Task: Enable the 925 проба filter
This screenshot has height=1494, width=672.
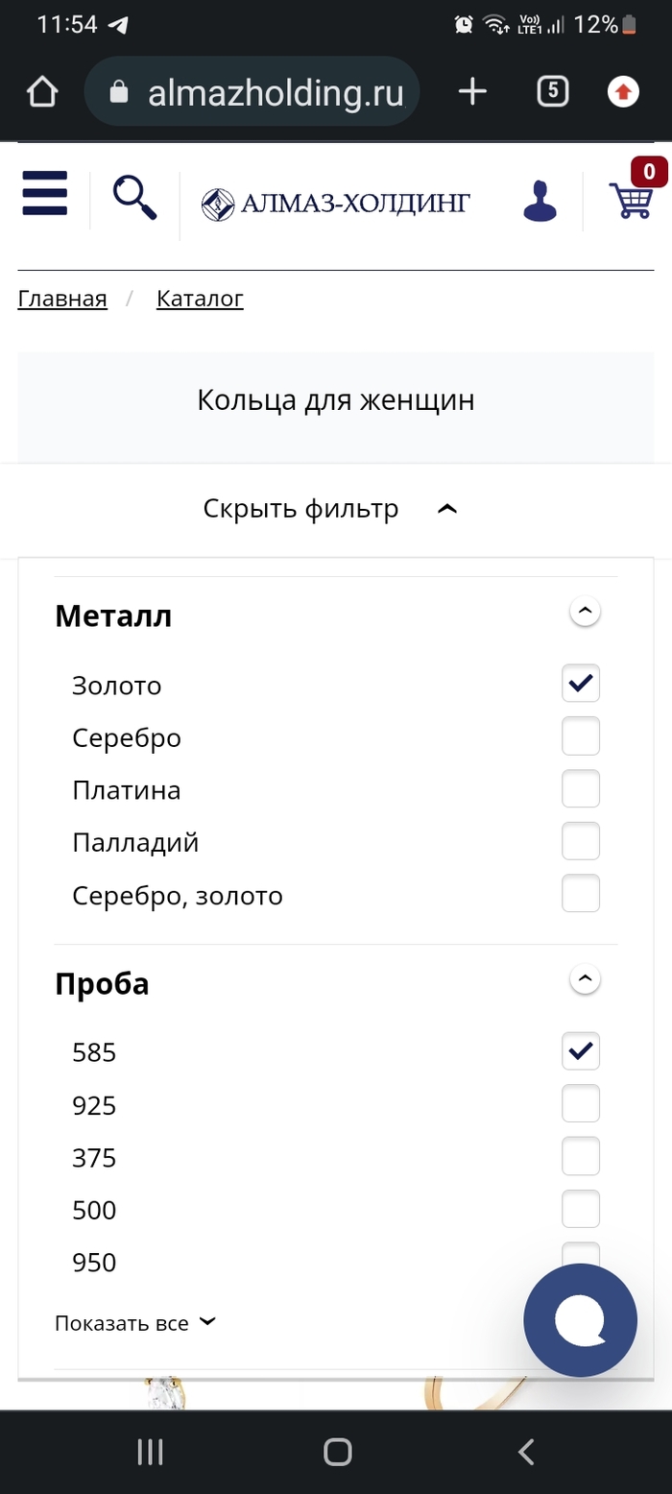Action: (580, 1104)
